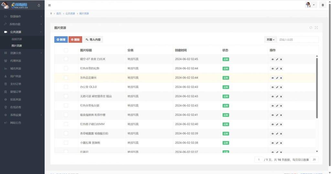
Task: Click the 导入内容 button
Action: coord(93,40)
